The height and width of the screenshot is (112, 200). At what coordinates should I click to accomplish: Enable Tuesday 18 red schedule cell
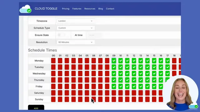174,67
